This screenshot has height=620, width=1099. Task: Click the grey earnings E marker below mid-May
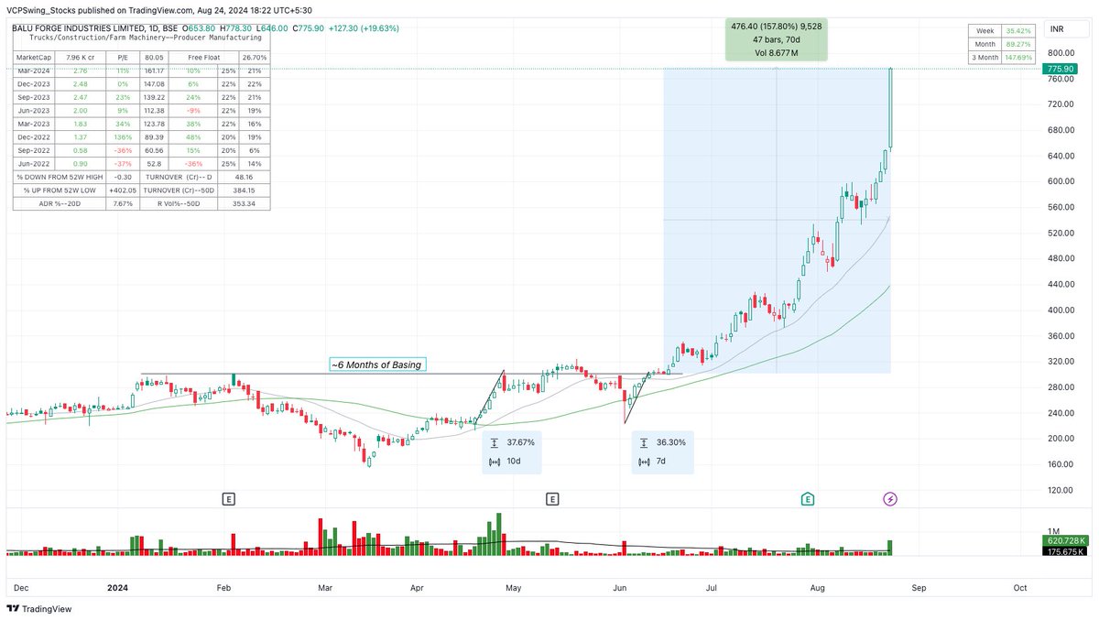tap(553, 499)
